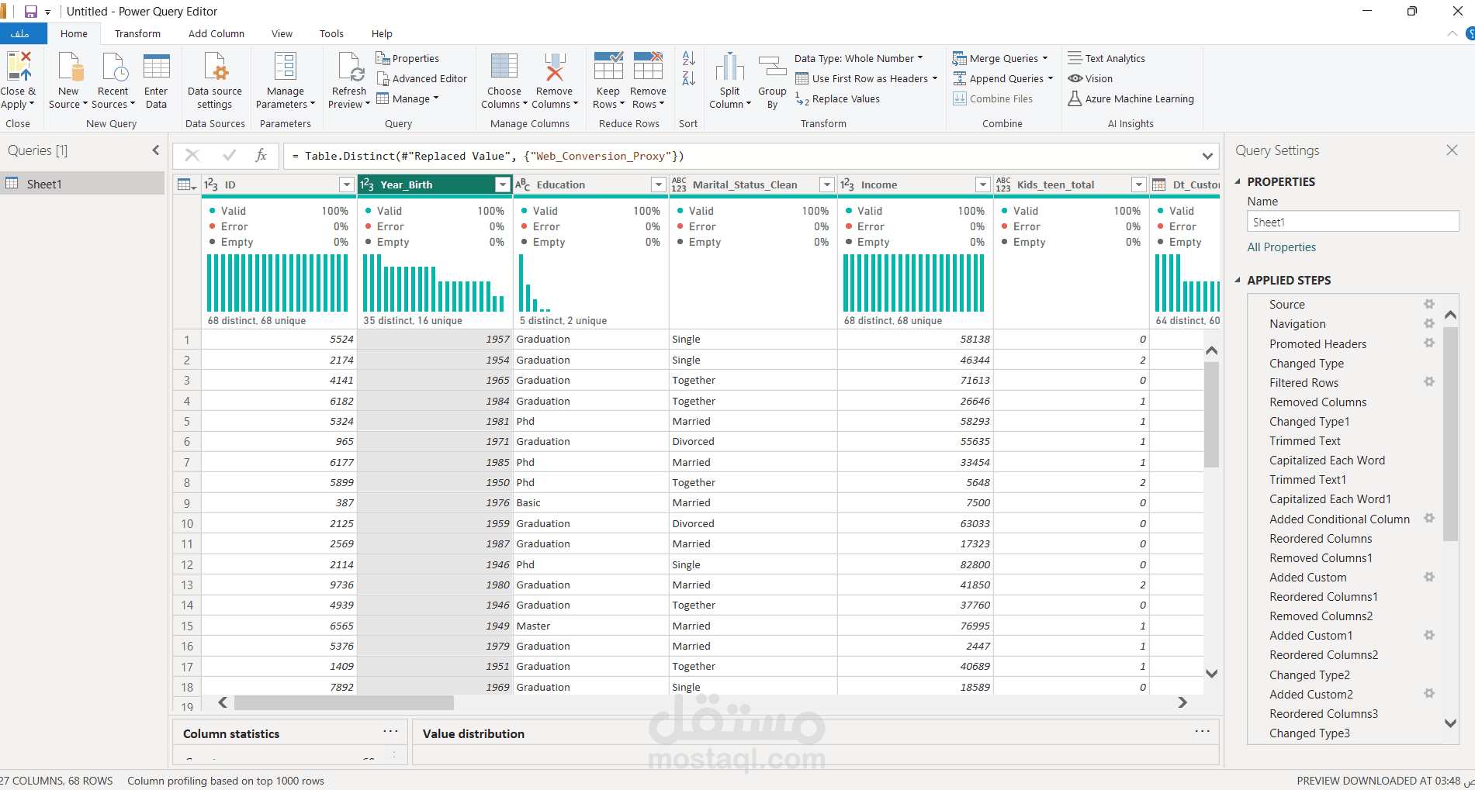1475x790 pixels.
Task: Click the Refresh Preview icon
Action: coord(350,67)
